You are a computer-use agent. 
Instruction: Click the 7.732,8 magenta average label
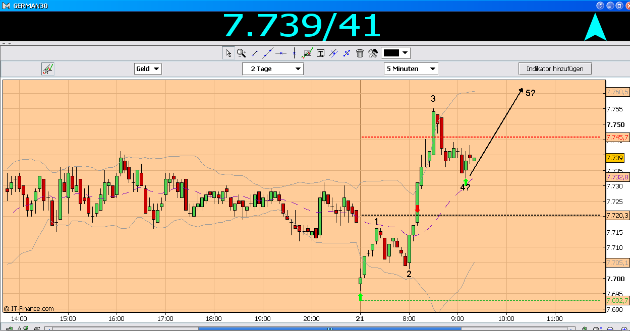click(617, 177)
